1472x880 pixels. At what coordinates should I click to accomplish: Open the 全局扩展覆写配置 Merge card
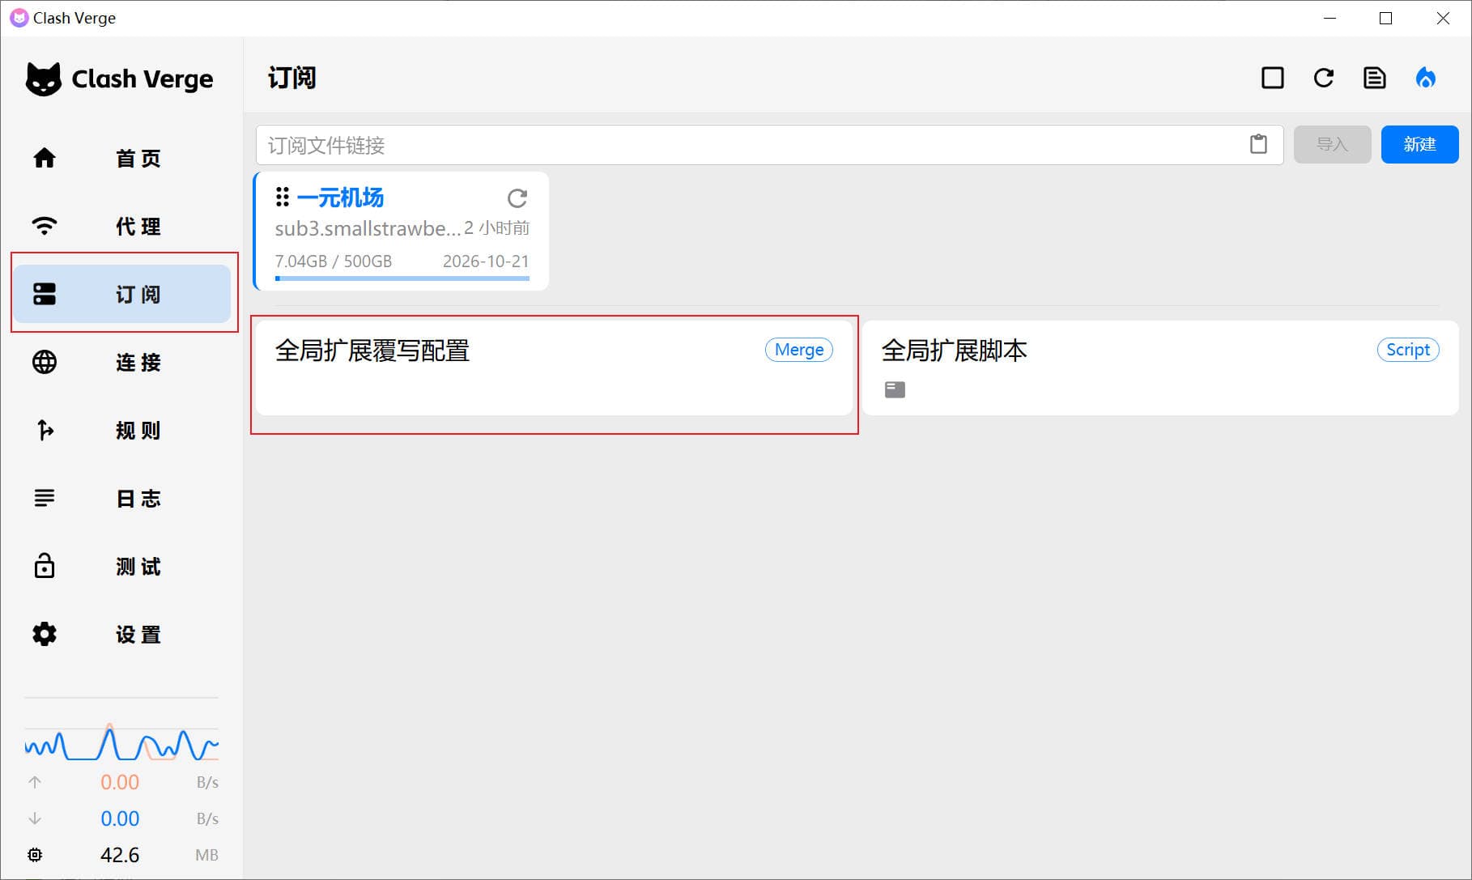555,369
